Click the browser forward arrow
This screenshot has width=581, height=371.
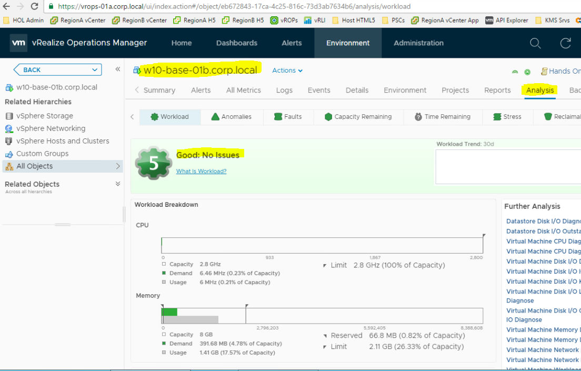point(21,6)
